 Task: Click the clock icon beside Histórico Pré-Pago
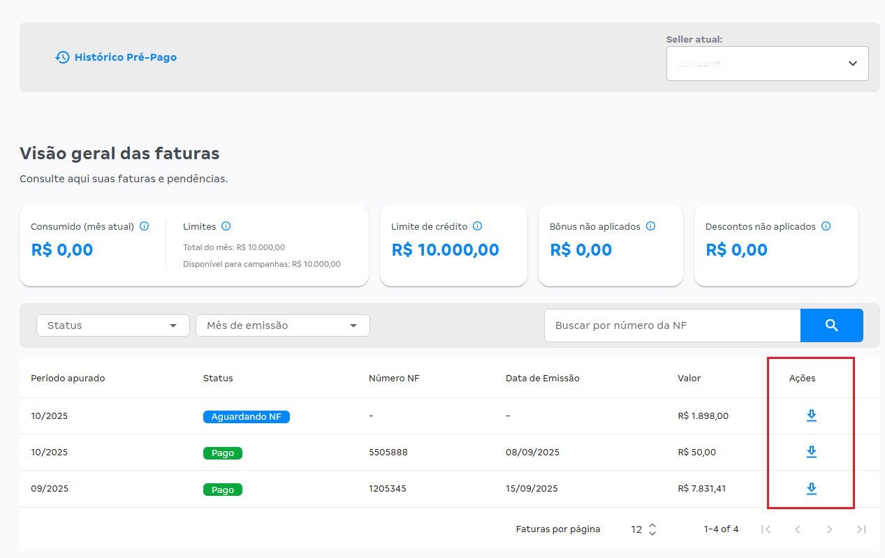(x=61, y=58)
